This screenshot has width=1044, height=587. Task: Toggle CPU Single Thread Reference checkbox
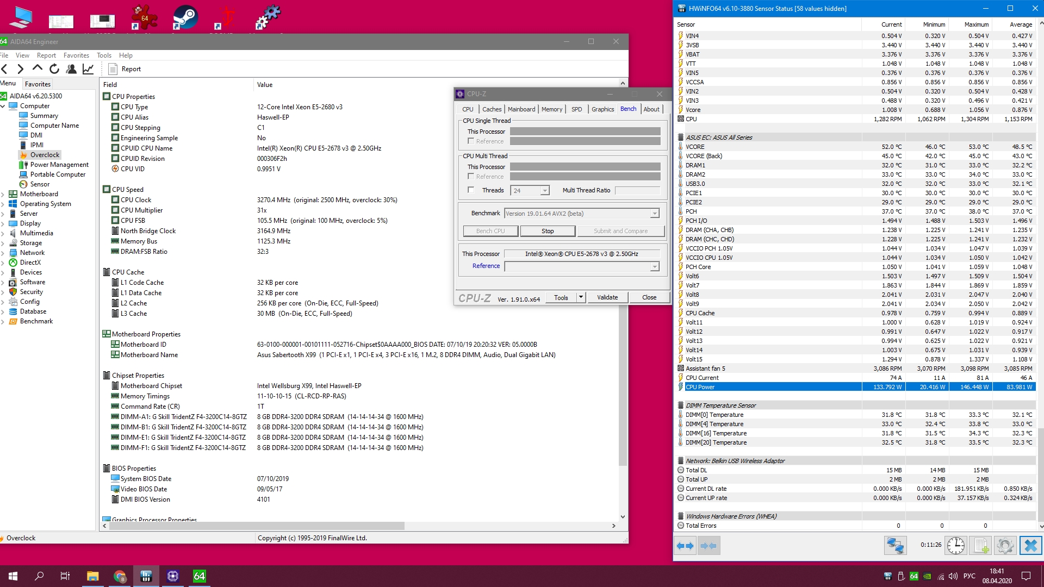click(x=471, y=141)
